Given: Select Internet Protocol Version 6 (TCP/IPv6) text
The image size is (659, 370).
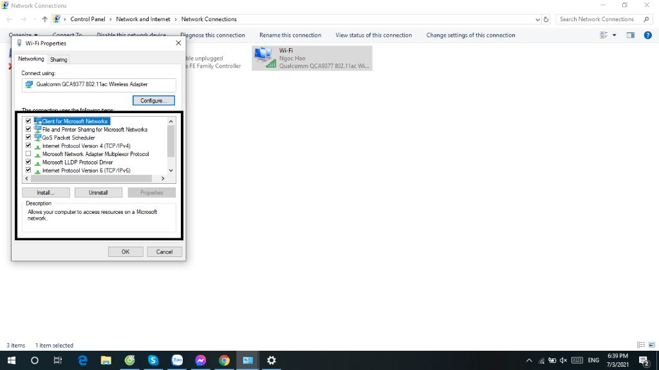Looking at the screenshot, I should [x=86, y=171].
